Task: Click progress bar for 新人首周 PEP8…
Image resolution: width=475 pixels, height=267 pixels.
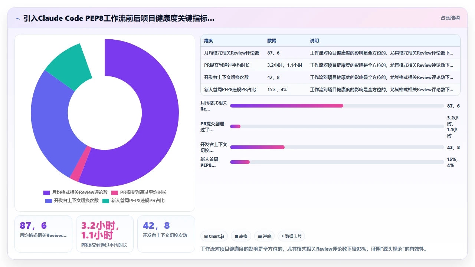Action: pos(337,162)
